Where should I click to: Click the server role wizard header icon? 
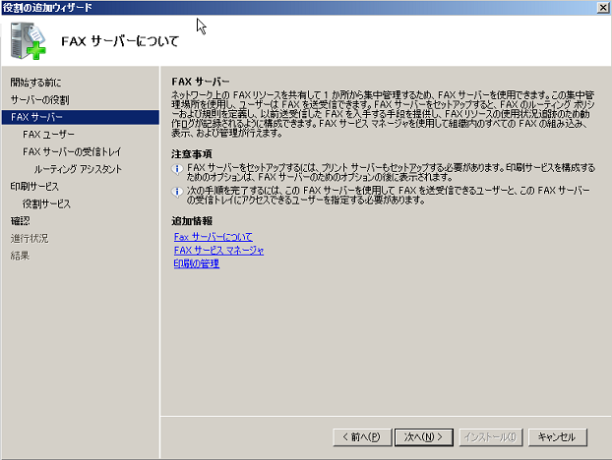pos(28,40)
